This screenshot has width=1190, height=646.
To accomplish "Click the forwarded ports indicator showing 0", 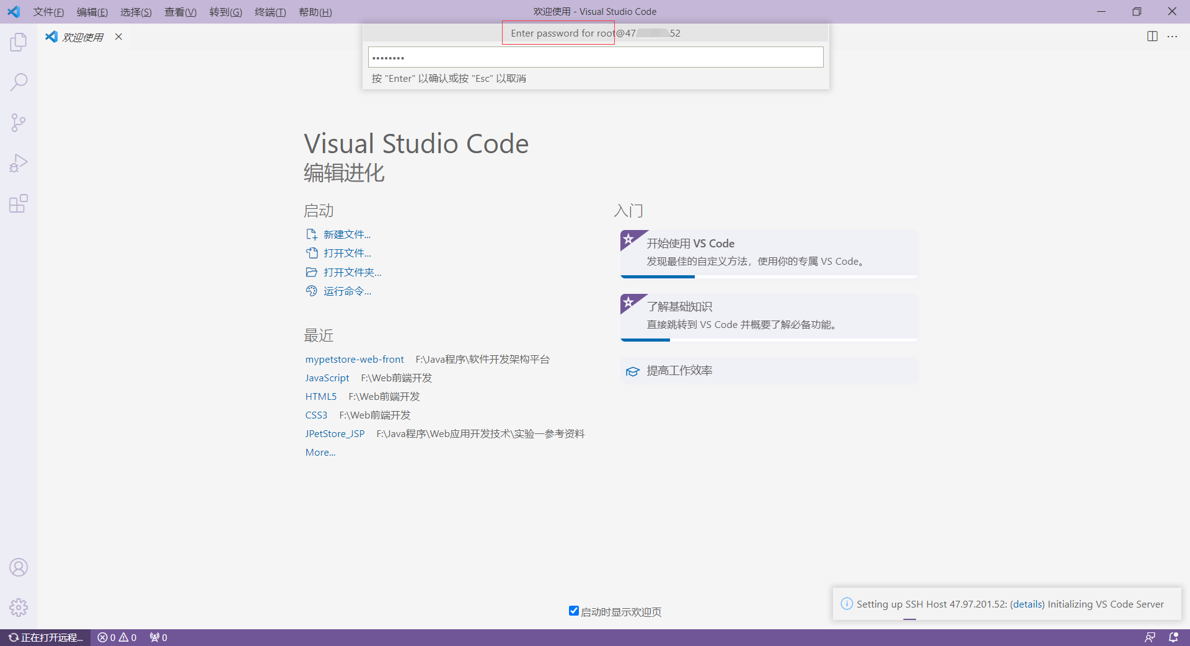I will coord(158,637).
